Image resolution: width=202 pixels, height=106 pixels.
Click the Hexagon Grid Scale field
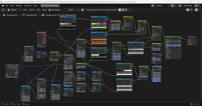coord(12,77)
